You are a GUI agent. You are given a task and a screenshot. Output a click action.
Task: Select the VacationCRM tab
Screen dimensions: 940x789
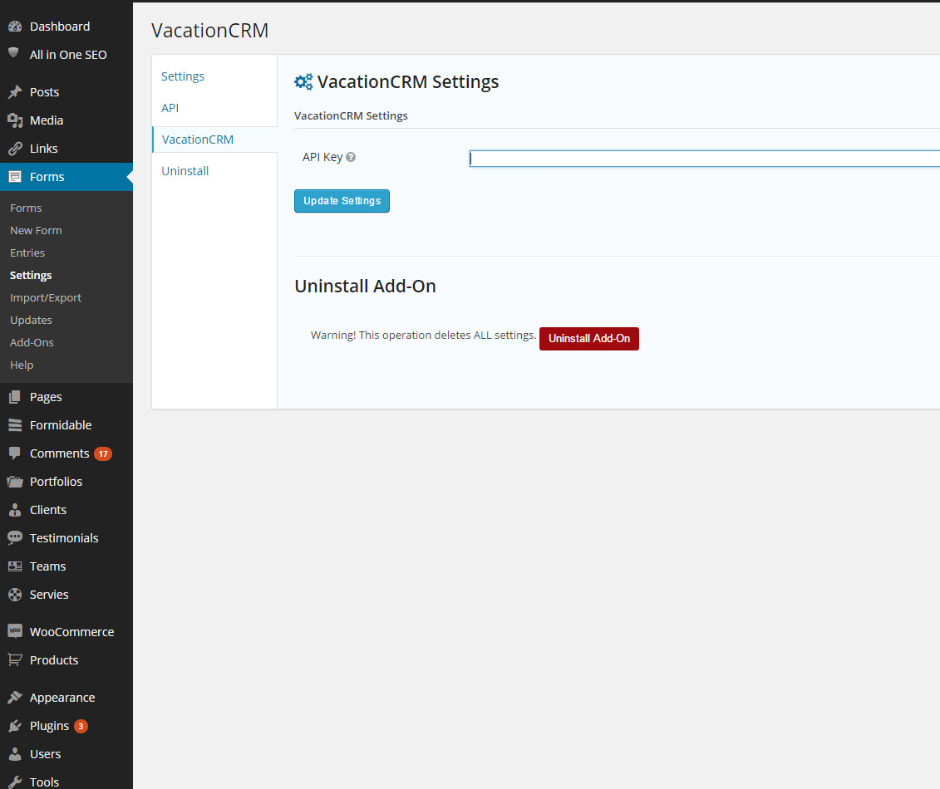198,140
